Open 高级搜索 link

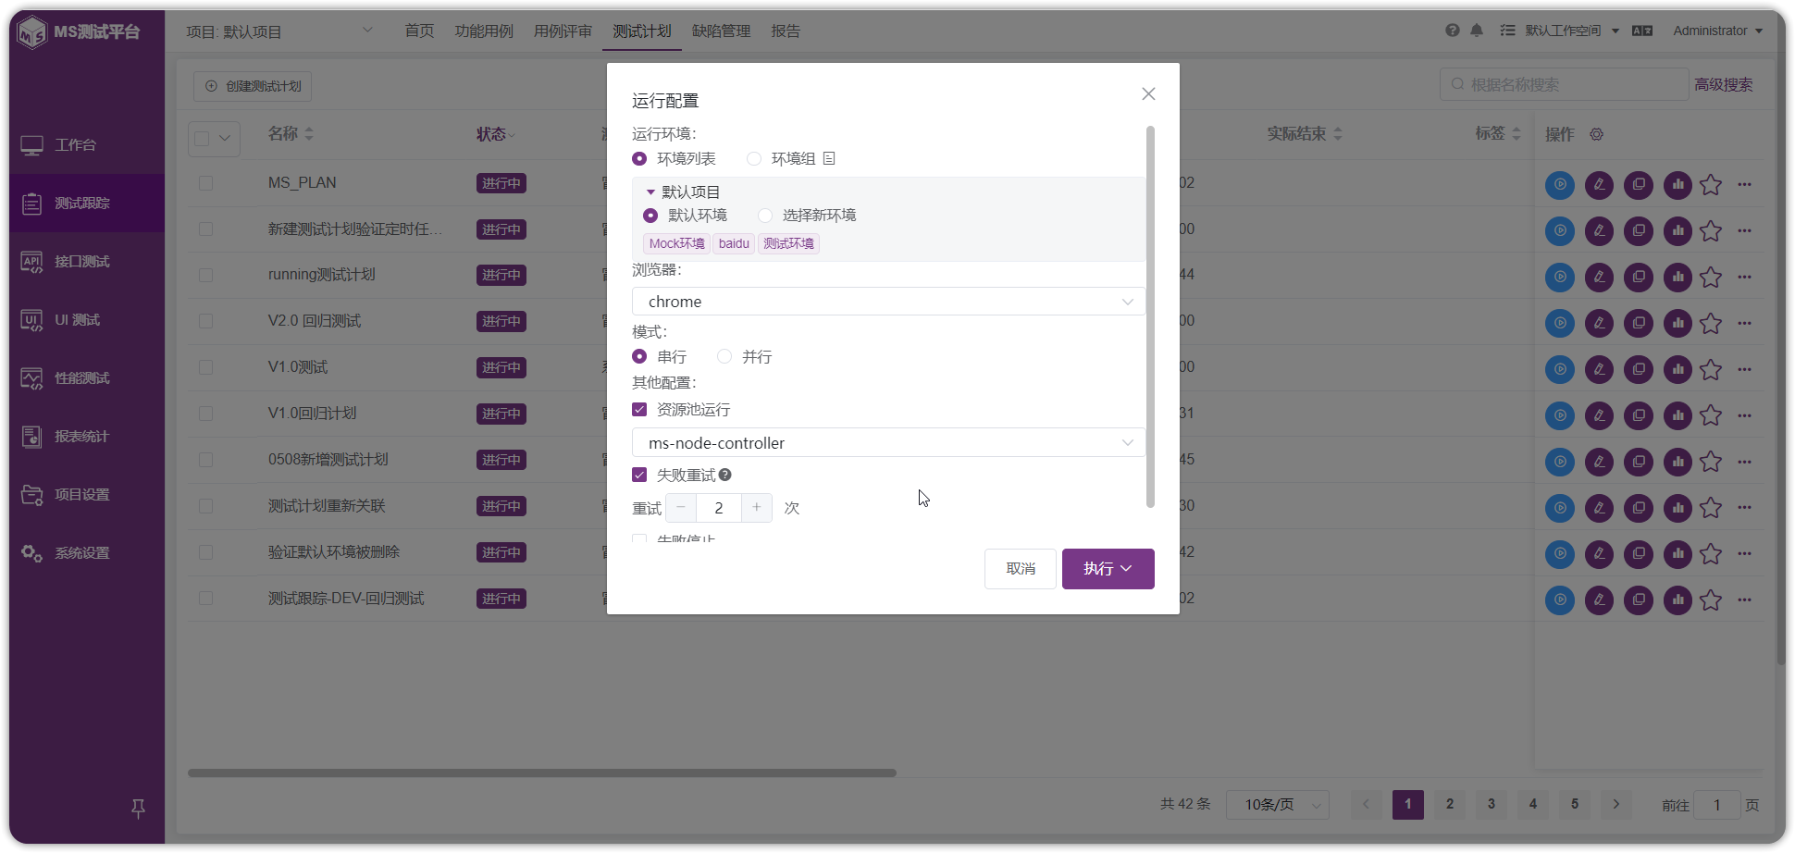[1724, 84]
